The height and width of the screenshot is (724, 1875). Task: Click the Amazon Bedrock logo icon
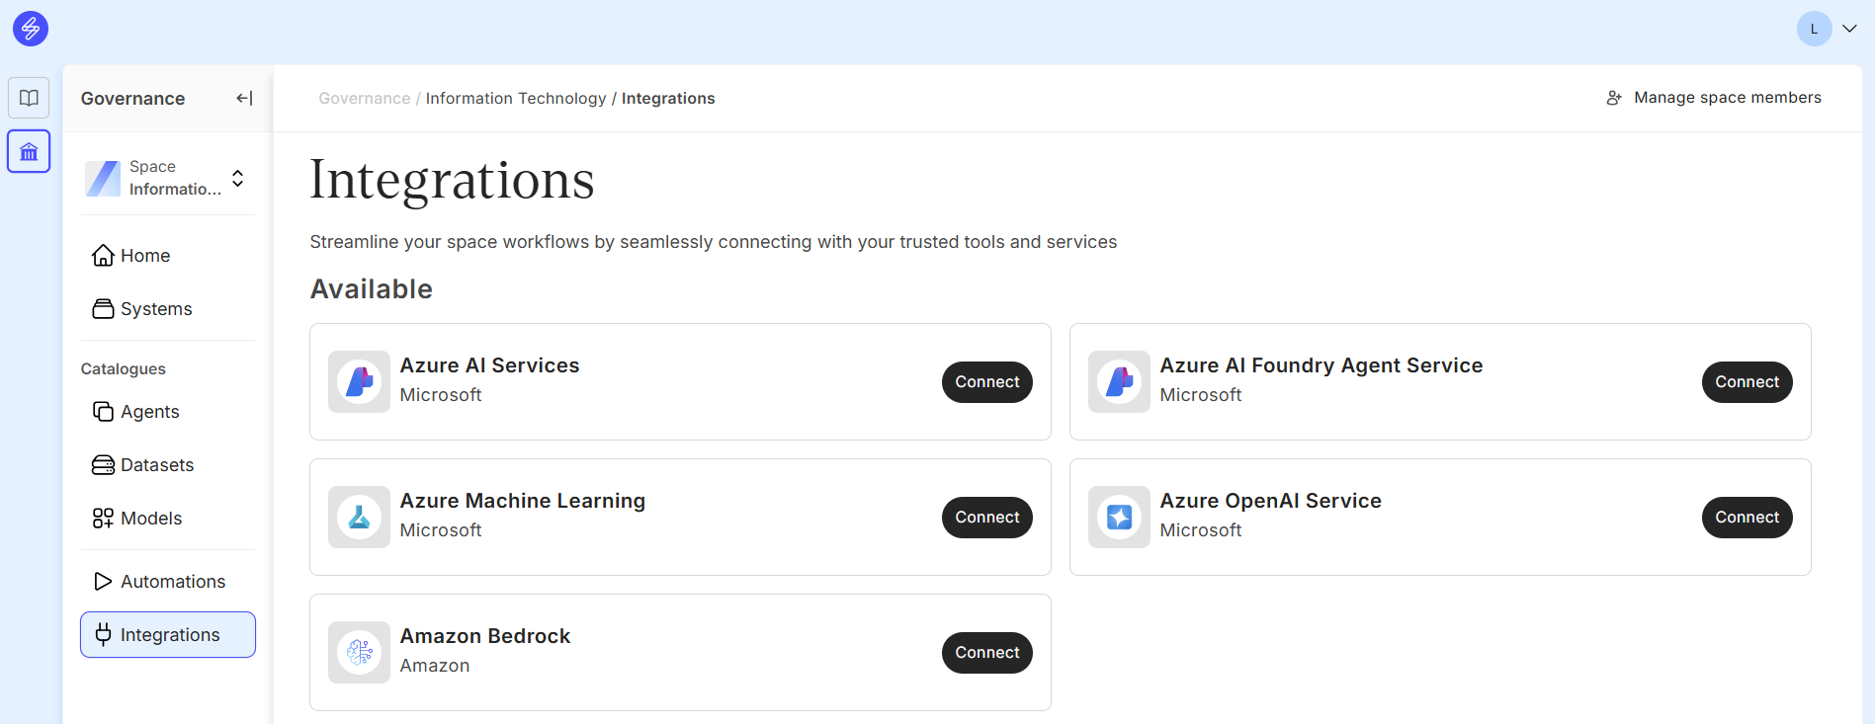click(x=359, y=652)
